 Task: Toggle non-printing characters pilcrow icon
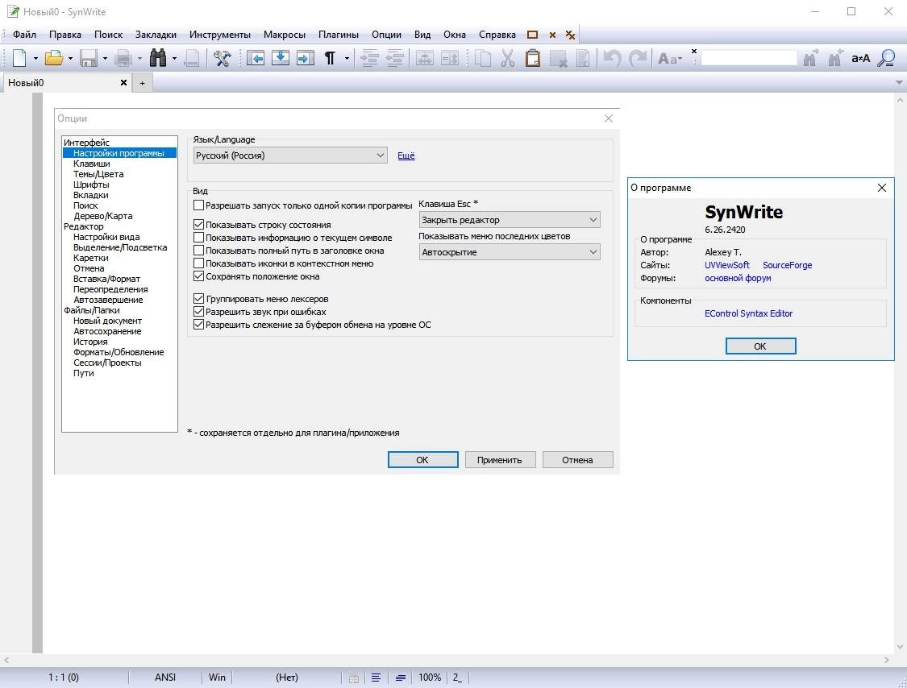click(x=330, y=58)
